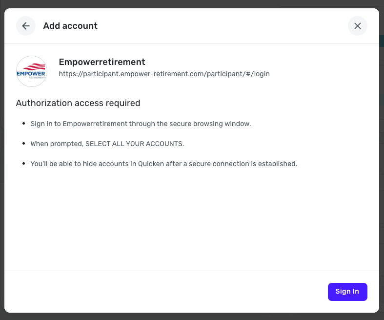Screen dimensions: 384x320
Task: Click the first instruction's bullet point
Action: coord(24,124)
